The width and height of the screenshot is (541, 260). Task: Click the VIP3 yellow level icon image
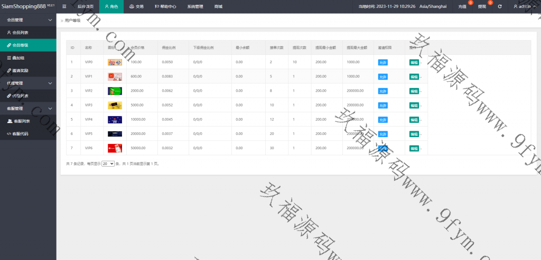115,105
